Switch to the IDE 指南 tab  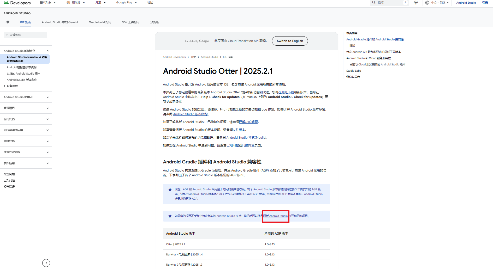coord(25,22)
